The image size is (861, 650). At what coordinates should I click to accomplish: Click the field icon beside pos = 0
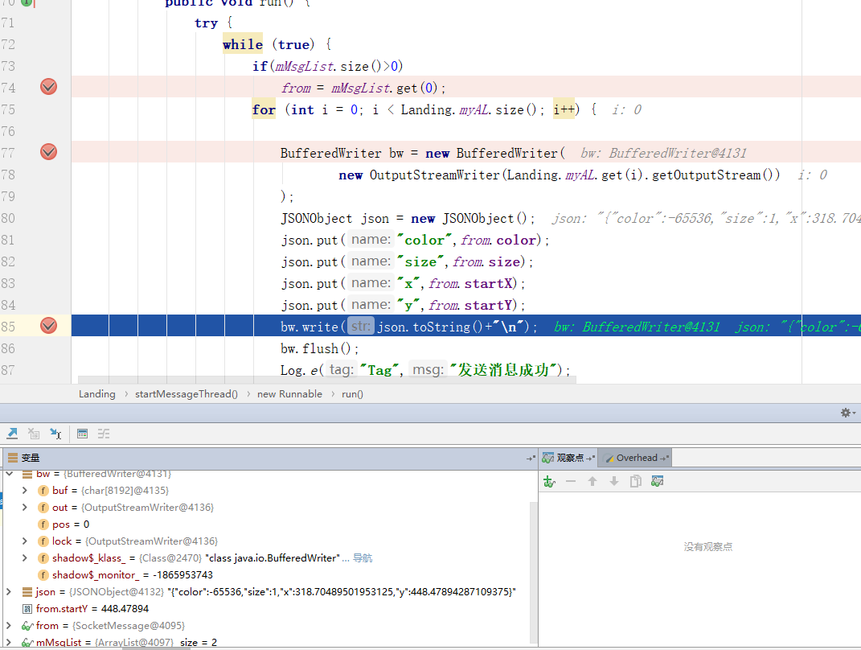pyautogui.click(x=43, y=525)
